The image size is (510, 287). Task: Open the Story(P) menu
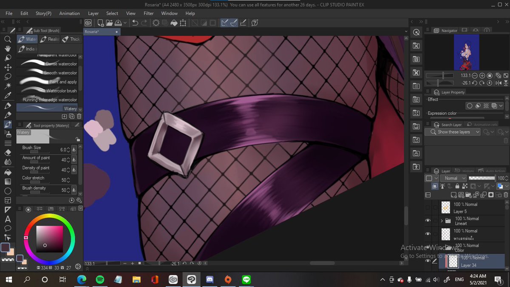43,13
